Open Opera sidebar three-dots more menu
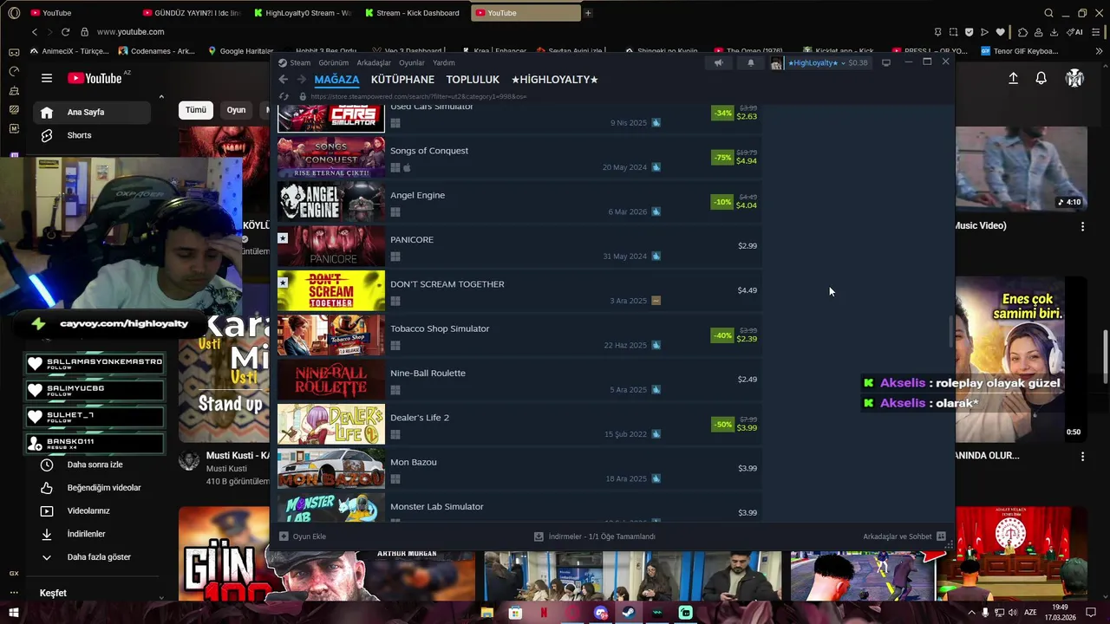1110x624 pixels. point(14,593)
